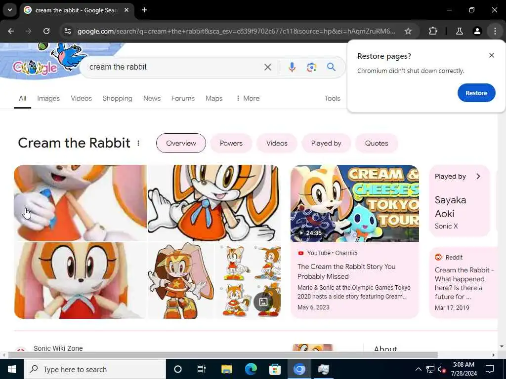Switch to the Videos tab
The image size is (506, 379).
click(82, 98)
